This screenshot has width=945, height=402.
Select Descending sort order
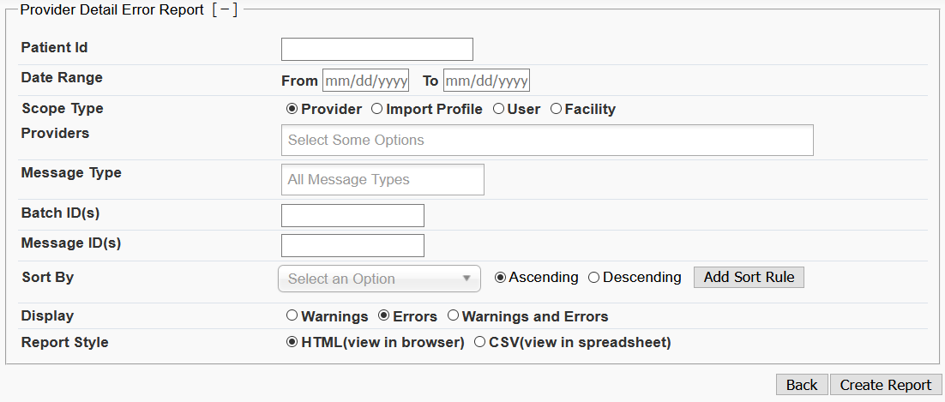[594, 278]
